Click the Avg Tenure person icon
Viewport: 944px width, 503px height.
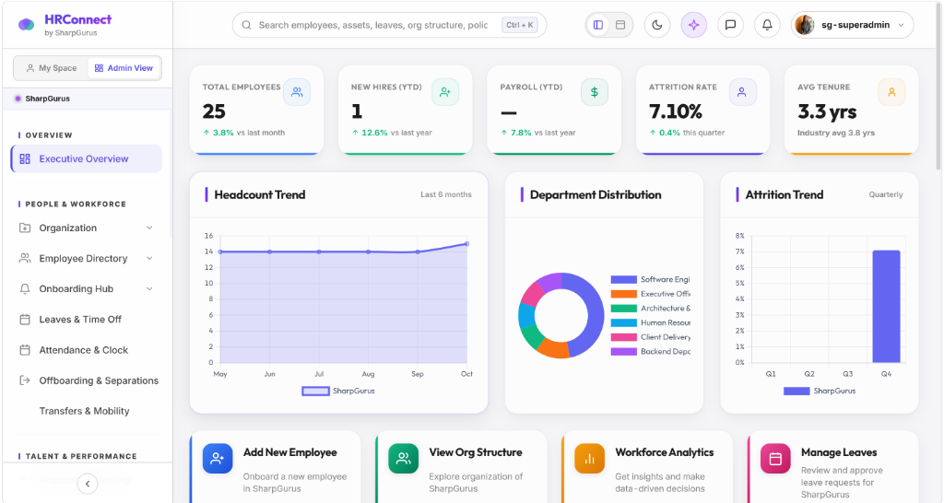[x=891, y=92]
